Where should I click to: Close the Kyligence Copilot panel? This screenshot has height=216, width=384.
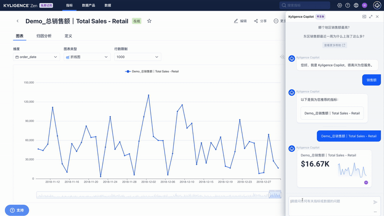pos(377,17)
